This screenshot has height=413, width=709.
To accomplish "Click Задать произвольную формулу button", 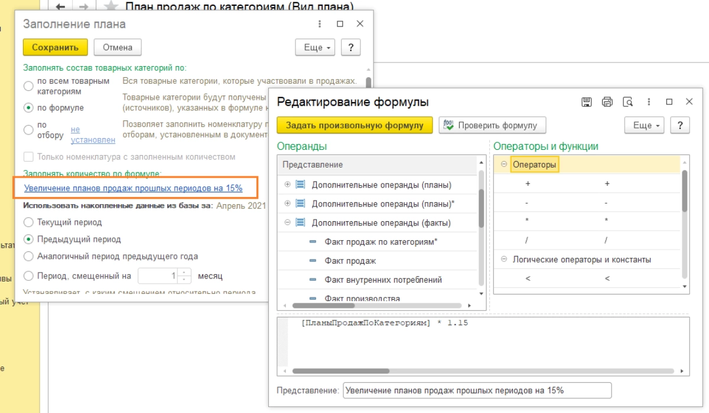I will (355, 125).
